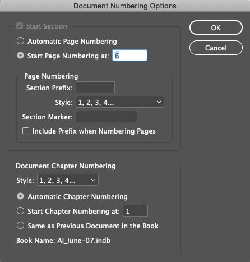Click into the Section Marker field
The width and height of the screenshot is (250, 262).
point(107,117)
